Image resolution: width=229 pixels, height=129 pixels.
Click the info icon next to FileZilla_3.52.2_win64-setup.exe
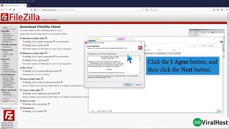pos(54,42)
